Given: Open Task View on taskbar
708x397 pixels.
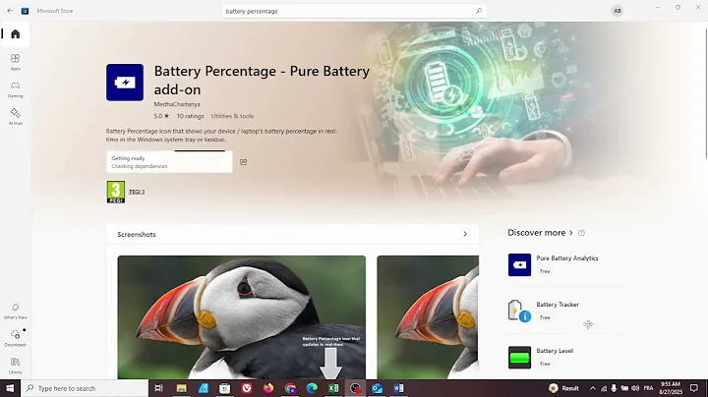Looking at the screenshot, I should [158, 388].
